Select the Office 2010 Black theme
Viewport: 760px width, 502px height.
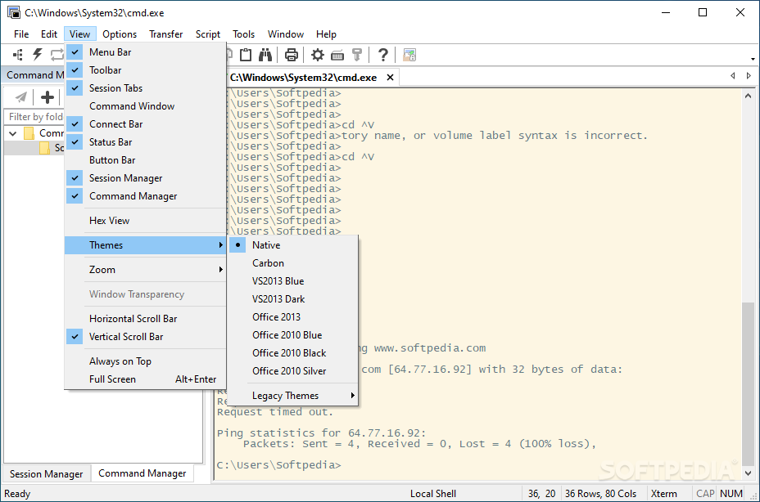292,353
